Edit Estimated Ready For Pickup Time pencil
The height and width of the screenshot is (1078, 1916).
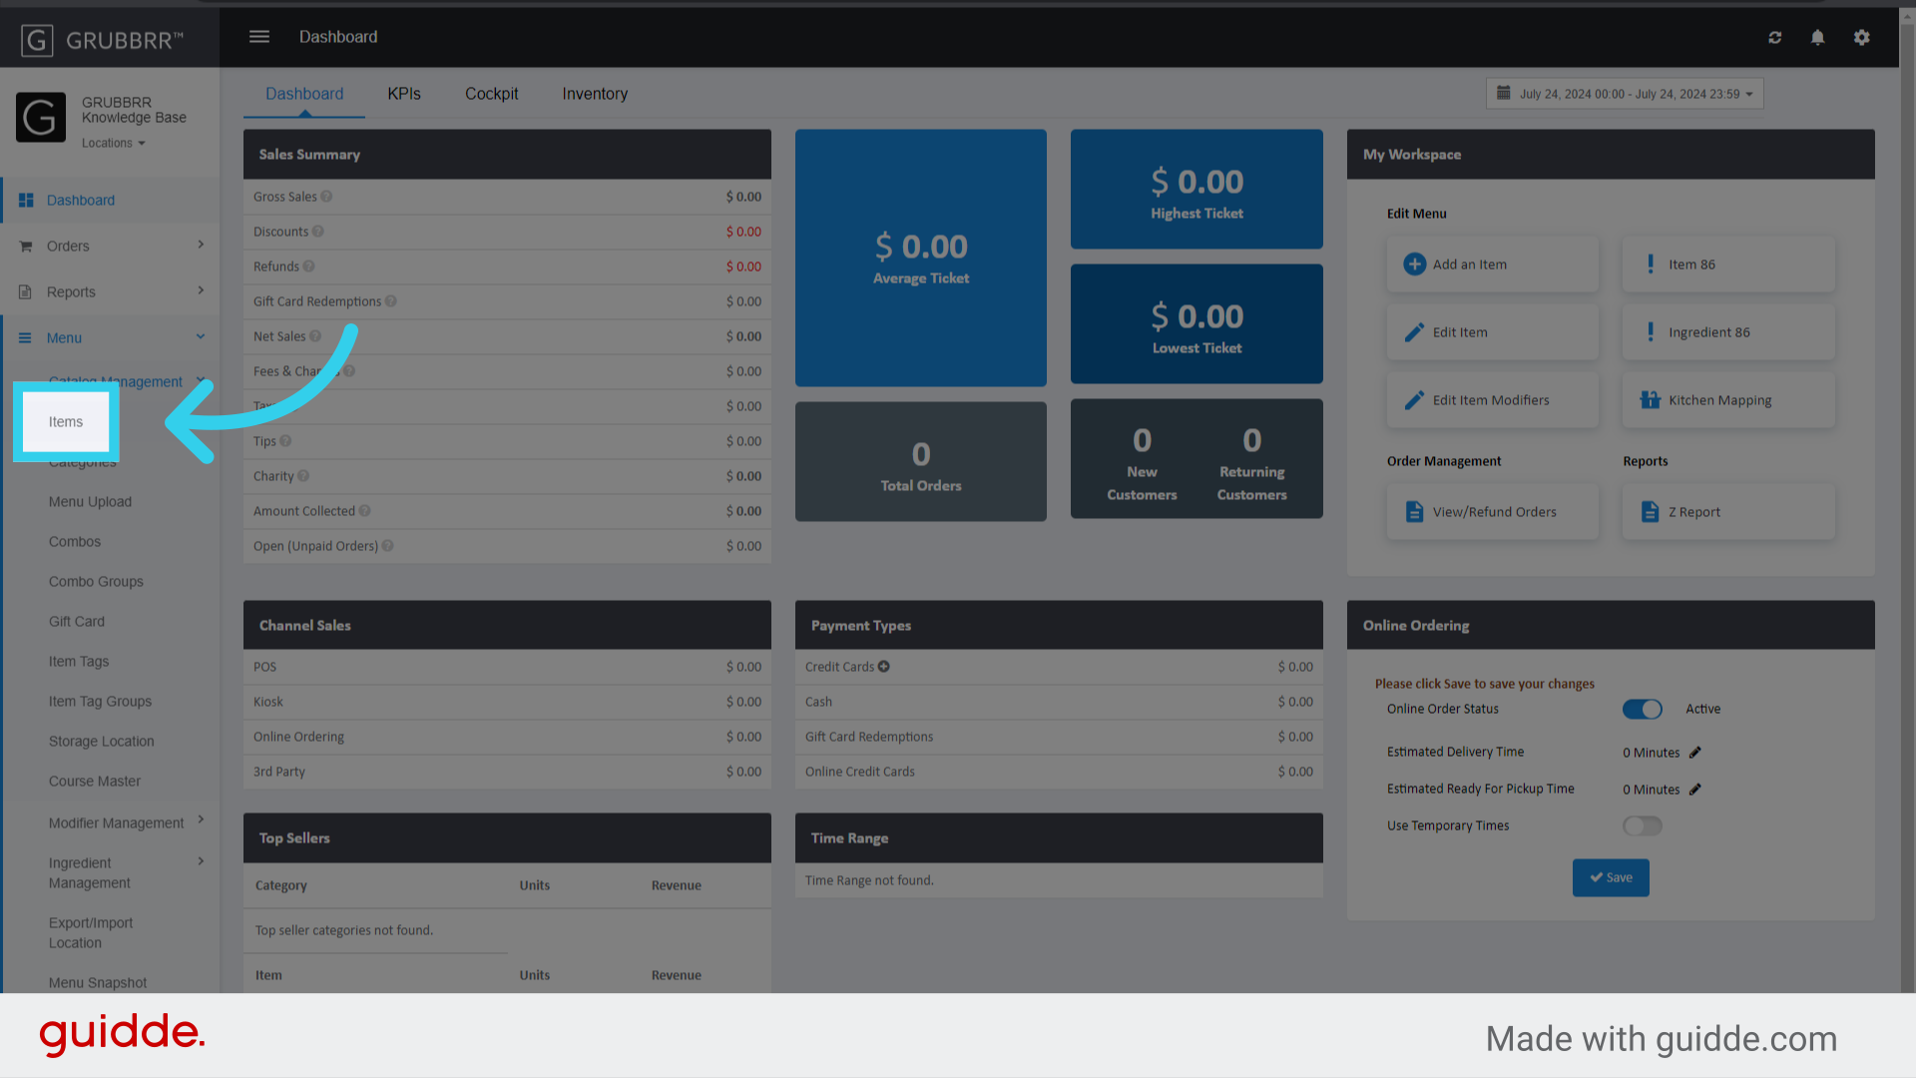pos(1695,790)
